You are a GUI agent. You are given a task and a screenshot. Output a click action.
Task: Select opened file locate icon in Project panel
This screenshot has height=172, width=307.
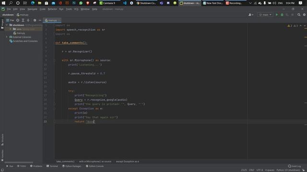pyautogui.click(x=18, y=20)
